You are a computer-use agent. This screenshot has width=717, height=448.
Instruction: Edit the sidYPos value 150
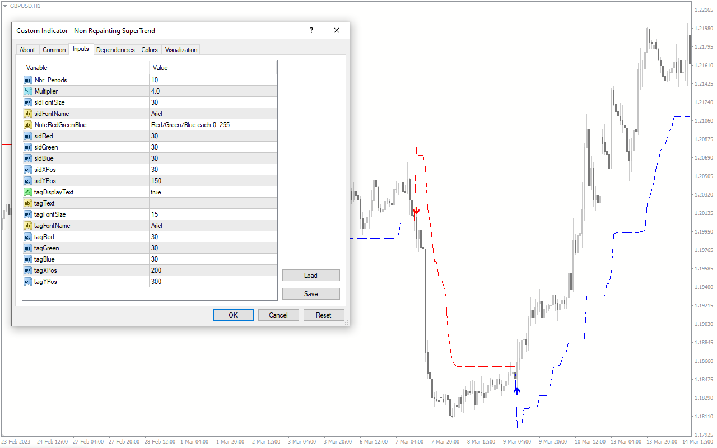(213, 181)
